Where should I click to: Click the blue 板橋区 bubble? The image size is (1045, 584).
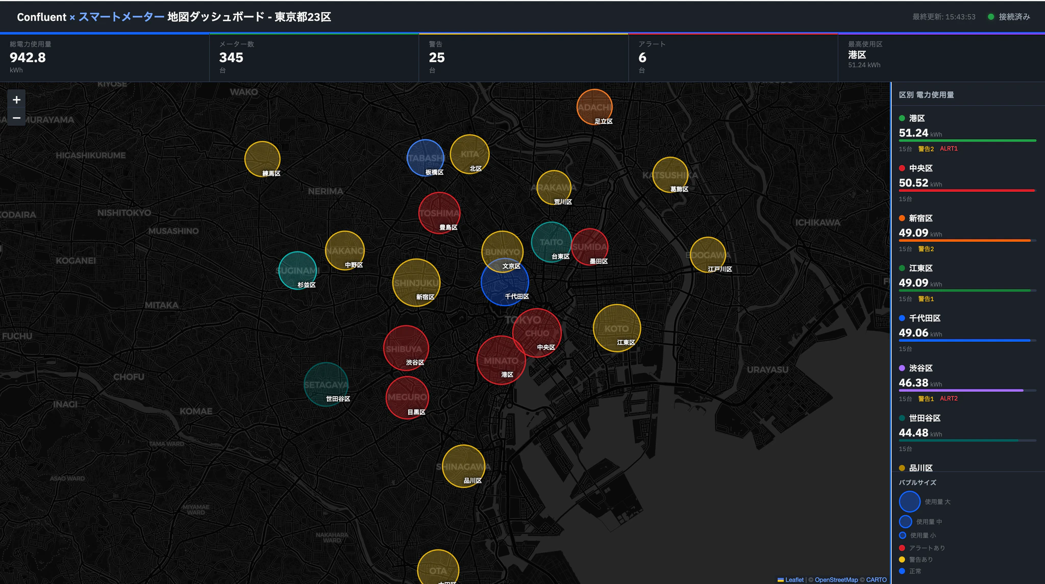click(426, 158)
